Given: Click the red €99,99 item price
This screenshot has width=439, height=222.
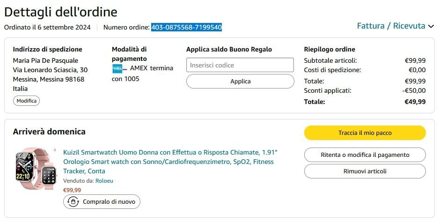Looking at the screenshot, I should tap(72, 190).
